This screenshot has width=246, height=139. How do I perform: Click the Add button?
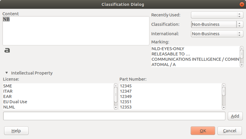(235, 116)
